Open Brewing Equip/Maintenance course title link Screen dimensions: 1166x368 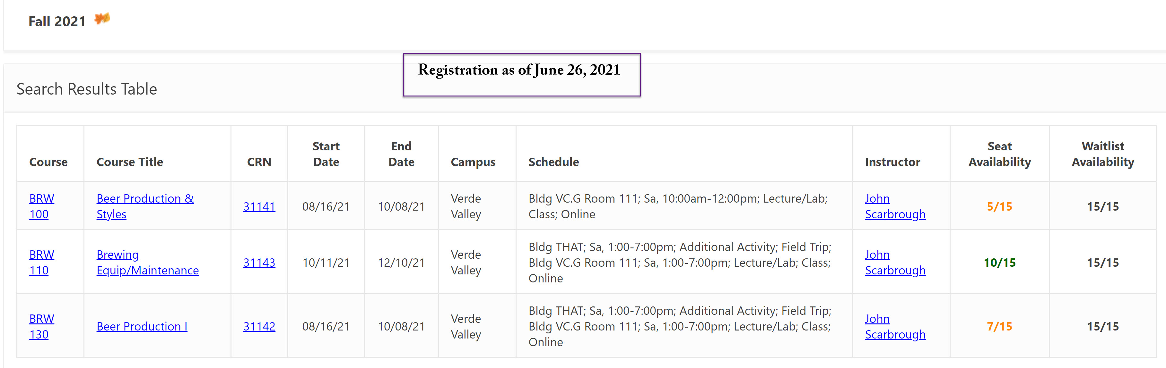148,262
